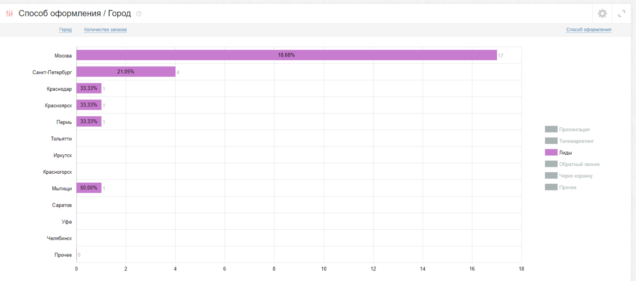Select the Санкт-Петербург bar showing 21,05%
Image resolution: width=636 pixels, height=281 pixels.
pyautogui.click(x=126, y=72)
